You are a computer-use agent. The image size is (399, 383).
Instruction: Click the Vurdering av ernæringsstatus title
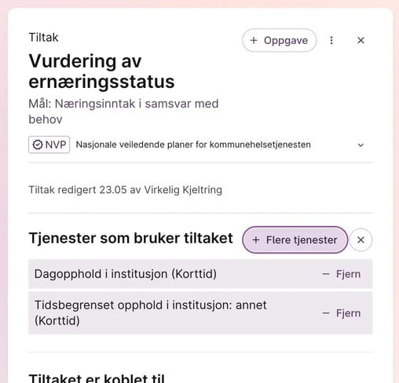tap(101, 71)
